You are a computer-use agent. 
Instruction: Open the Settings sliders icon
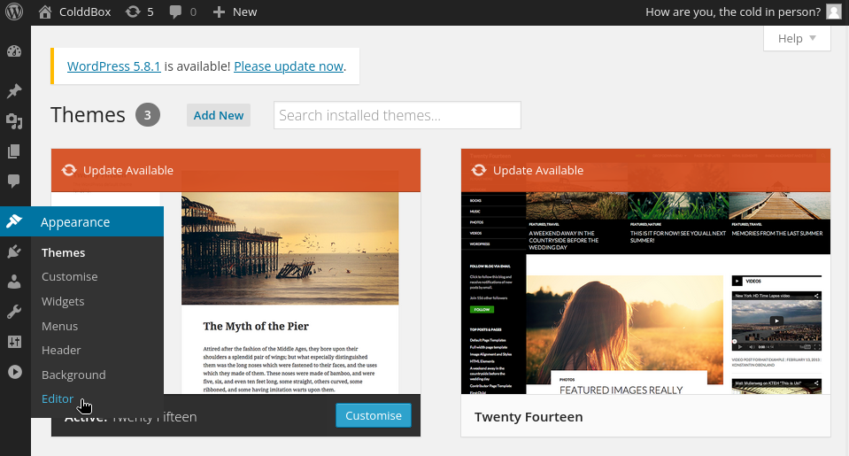point(14,342)
